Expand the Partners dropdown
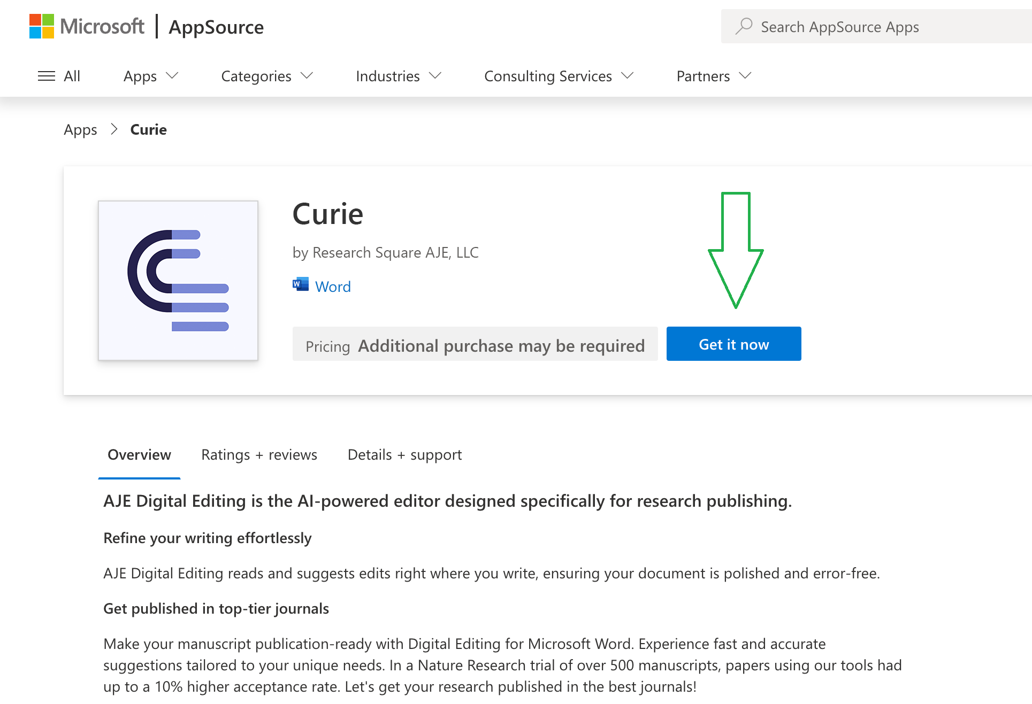This screenshot has width=1032, height=704. (714, 76)
